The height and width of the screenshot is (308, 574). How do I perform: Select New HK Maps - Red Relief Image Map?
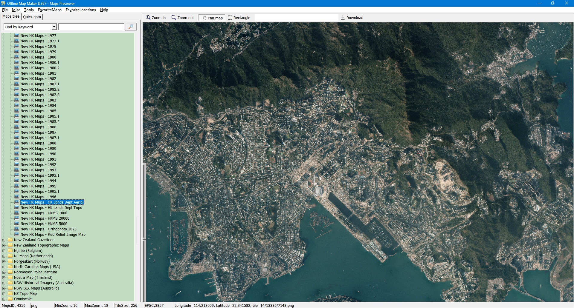pos(53,235)
